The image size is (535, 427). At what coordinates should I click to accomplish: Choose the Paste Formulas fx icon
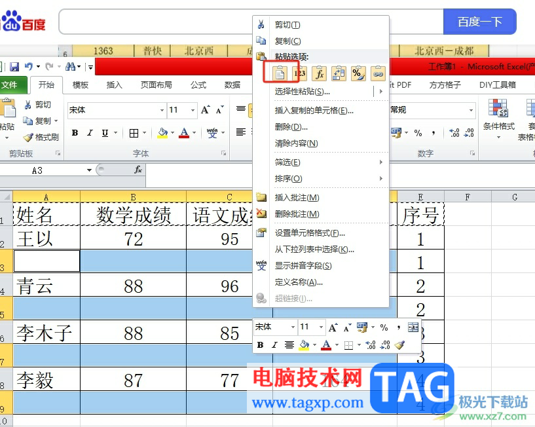tap(320, 73)
